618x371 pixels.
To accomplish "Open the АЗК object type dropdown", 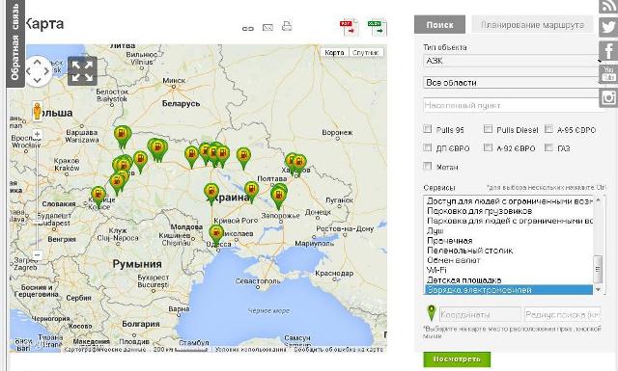I will pos(513,61).
